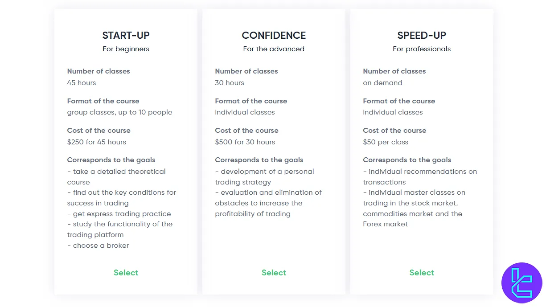
Task: Click "group classes, up to 10 people" text
Action: (x=119, y=112)
